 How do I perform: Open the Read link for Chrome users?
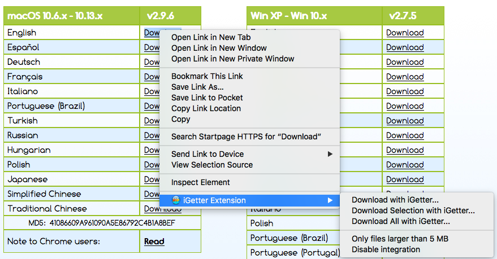tap(154, 242)
